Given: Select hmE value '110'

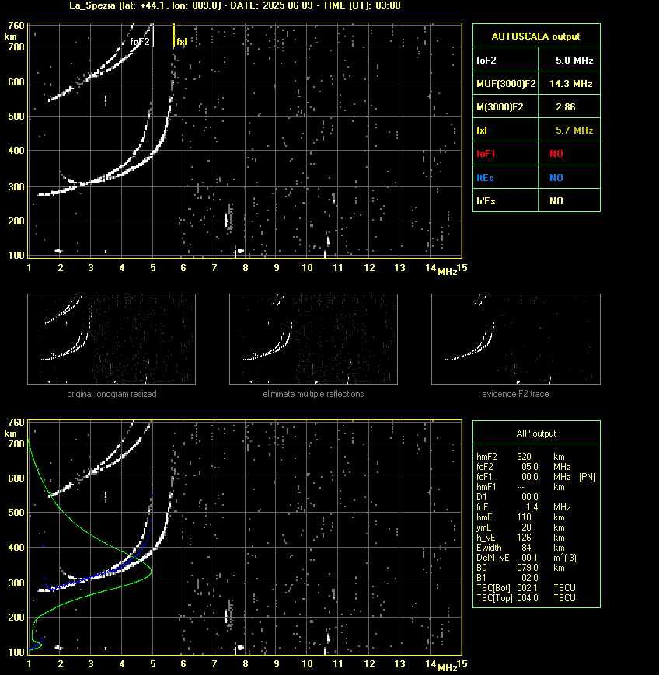Looking at the screenshot, I should tap(524, 517).
